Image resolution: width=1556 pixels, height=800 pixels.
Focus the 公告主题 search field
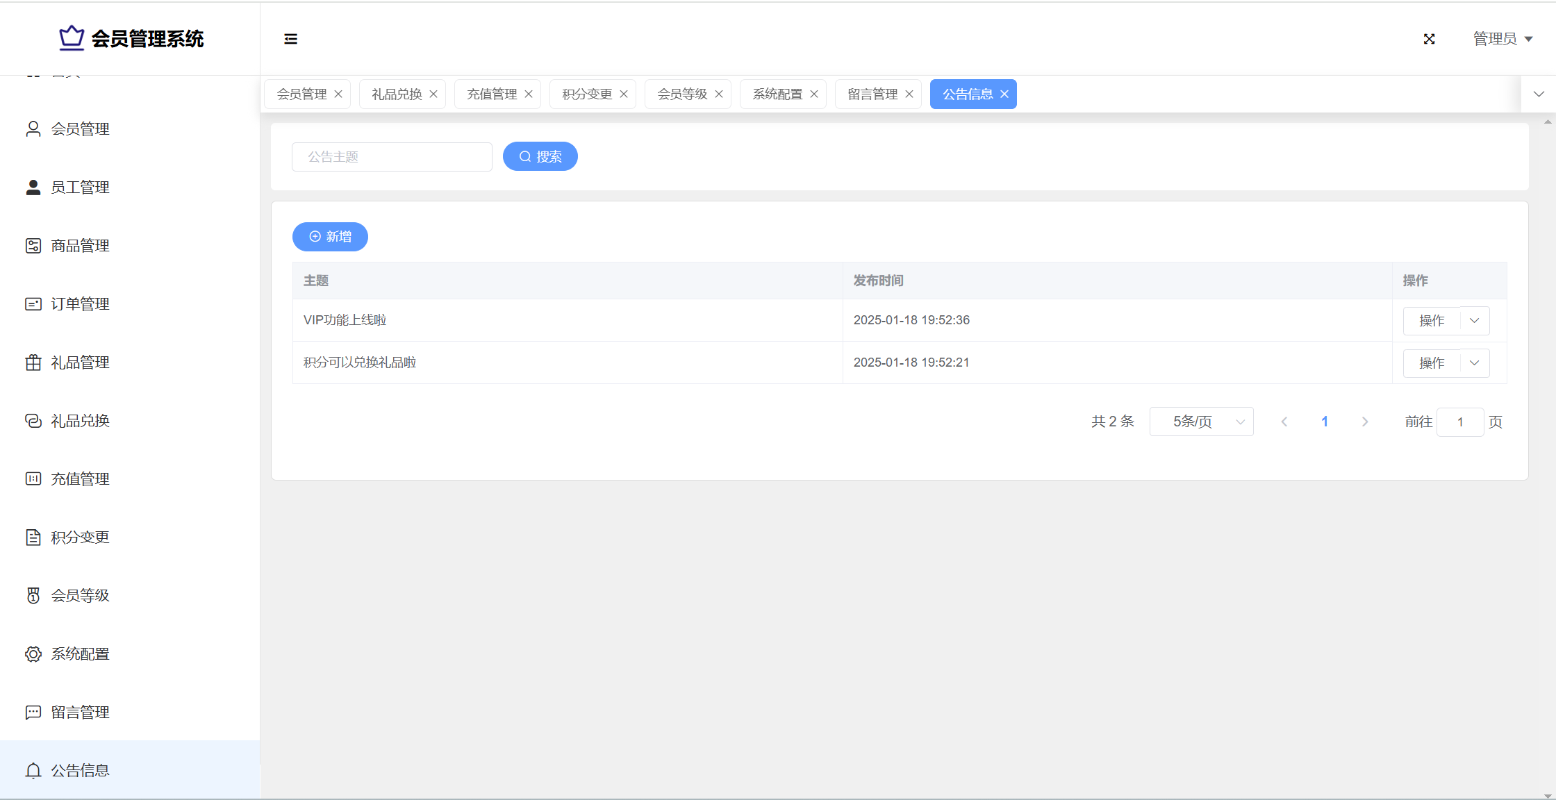[x=392, y=157]
